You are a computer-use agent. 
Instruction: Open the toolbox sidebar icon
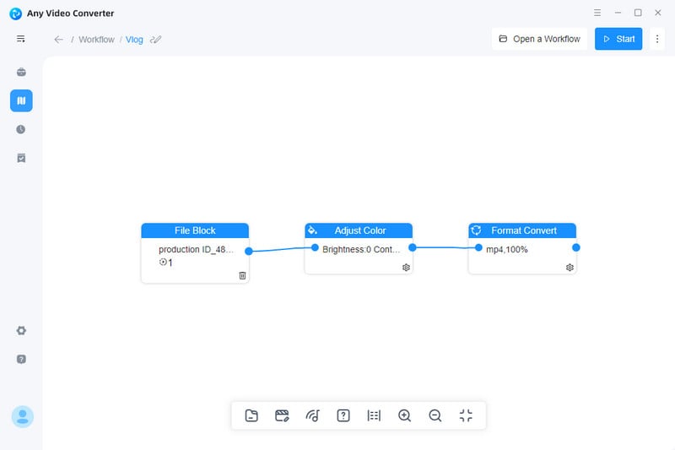click(x=21, y=72)
